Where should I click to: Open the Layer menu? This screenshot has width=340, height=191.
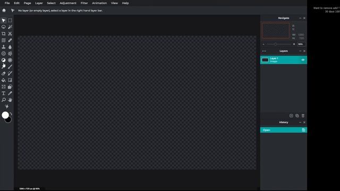(x=39, y=3)
